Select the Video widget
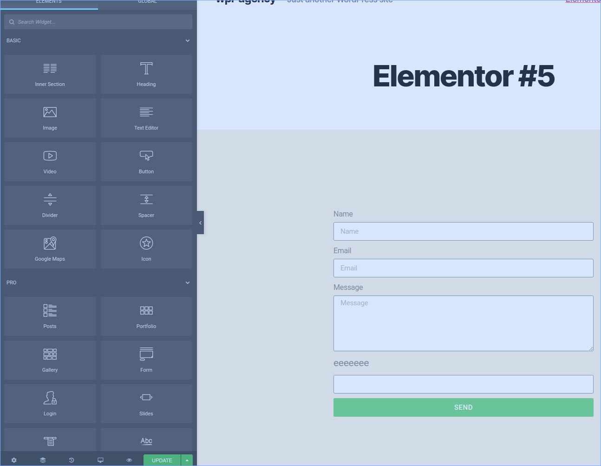 click(50, 162)
